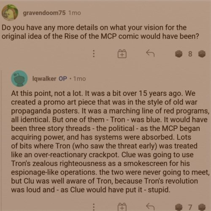Upvote gravendoom75's comment
This screenshot has height=211, width=211.
pos(179,54)
